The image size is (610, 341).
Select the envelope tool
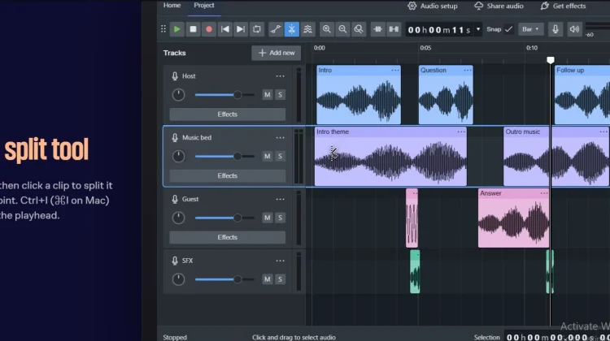click(x=276, y=29)
